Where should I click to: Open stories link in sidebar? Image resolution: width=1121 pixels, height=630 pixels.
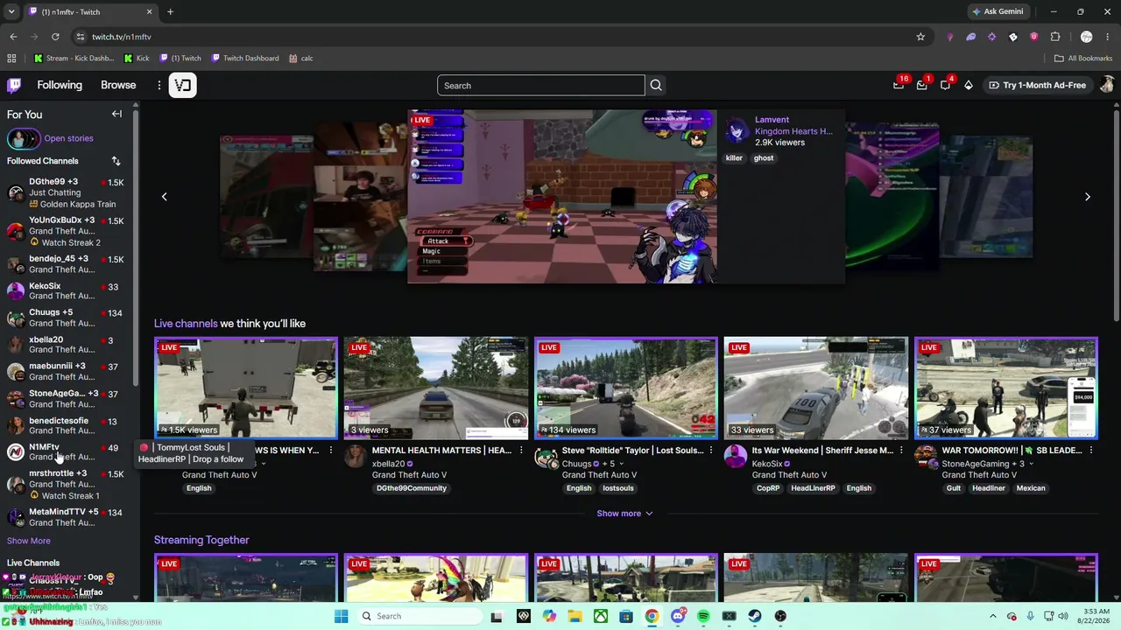coord(68,138)
